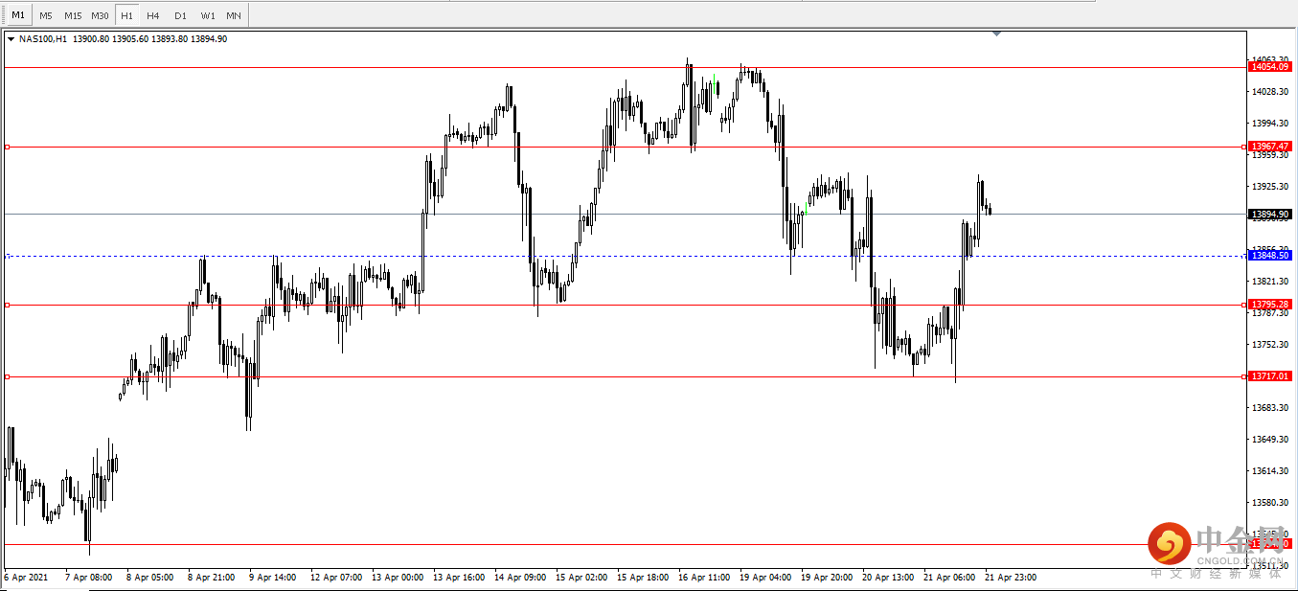
Task: Click the '9 Apr 14:00' time axis label
Action: pos(272,578)
